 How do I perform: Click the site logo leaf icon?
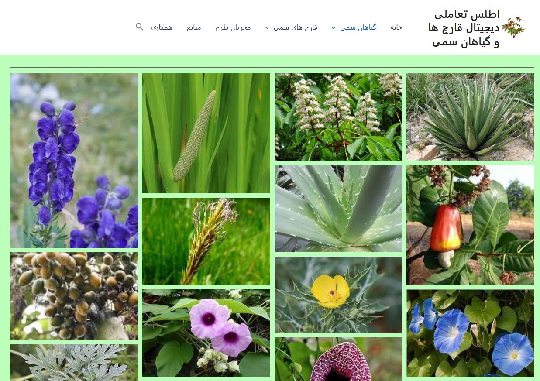(x=514, y=27)
